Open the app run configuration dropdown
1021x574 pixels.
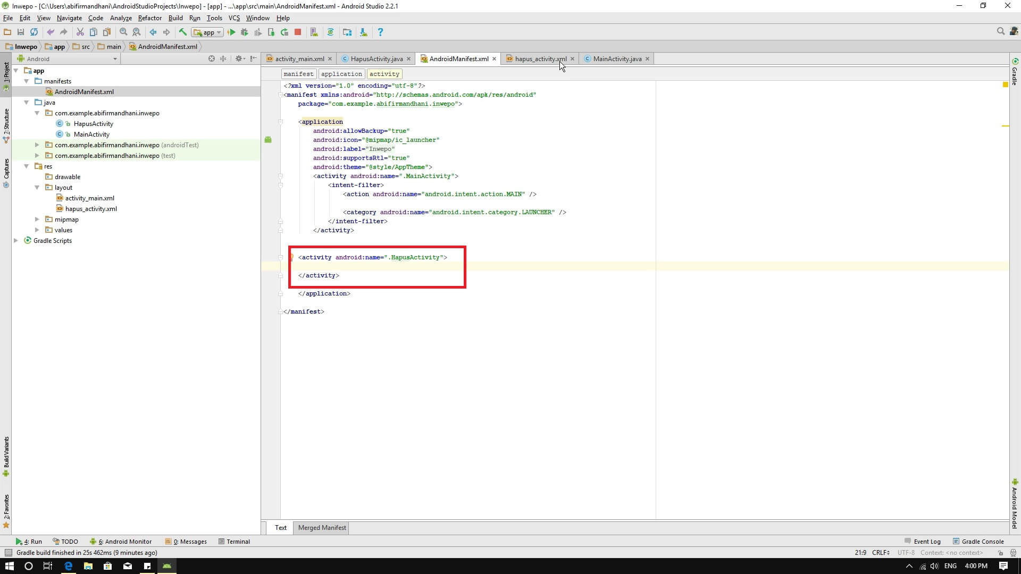(x=208, y=32)
